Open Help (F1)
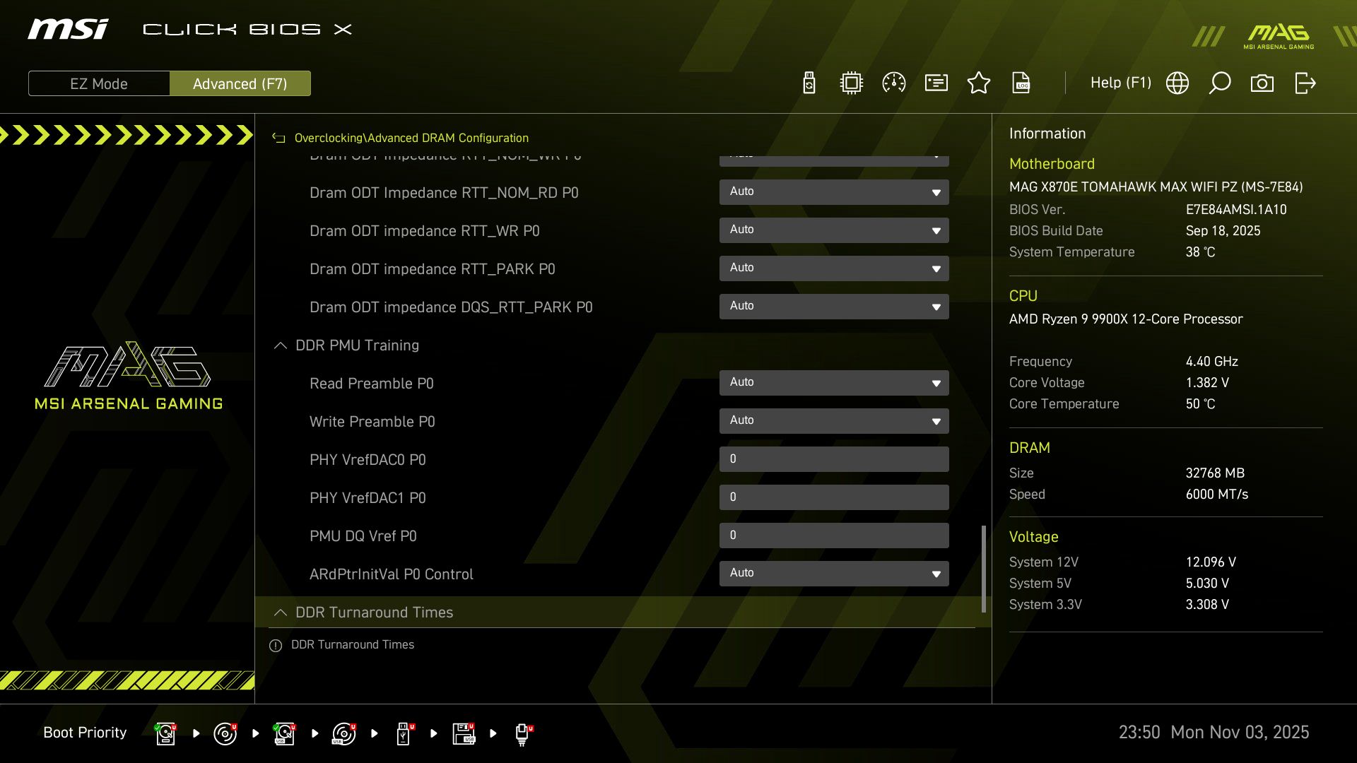The width and height of the screenshot is (1357, 763). [x=1120, y=83]
